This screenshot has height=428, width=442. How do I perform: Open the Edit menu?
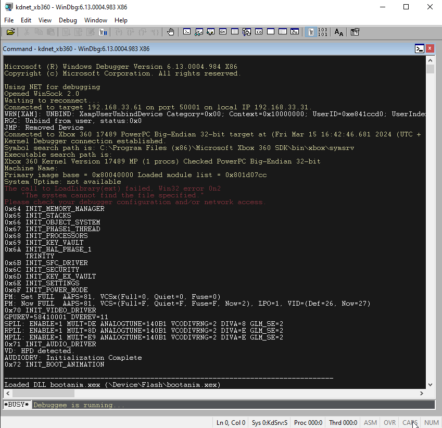point(26,20)
